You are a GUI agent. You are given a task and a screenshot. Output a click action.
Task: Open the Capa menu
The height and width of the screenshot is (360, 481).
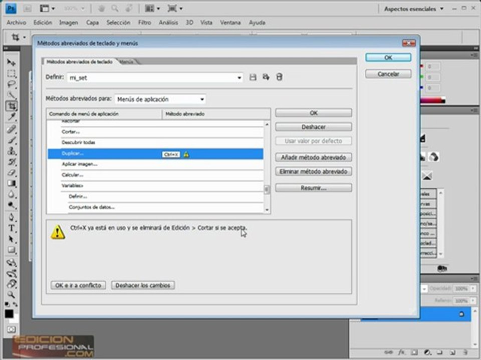point(92,22)
